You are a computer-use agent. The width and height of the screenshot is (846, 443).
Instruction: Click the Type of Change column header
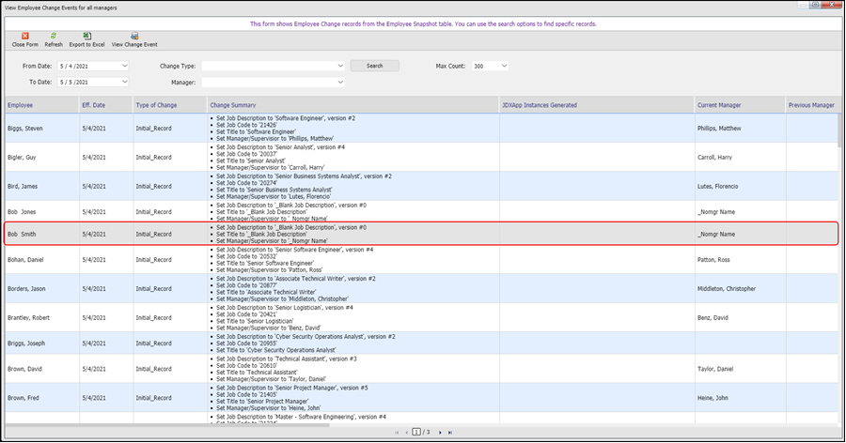[156, 105]
